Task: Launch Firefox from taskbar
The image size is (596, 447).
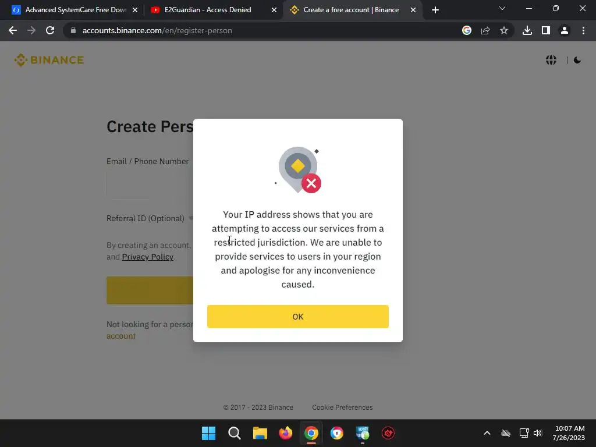Action: click(x=285, y=433)
